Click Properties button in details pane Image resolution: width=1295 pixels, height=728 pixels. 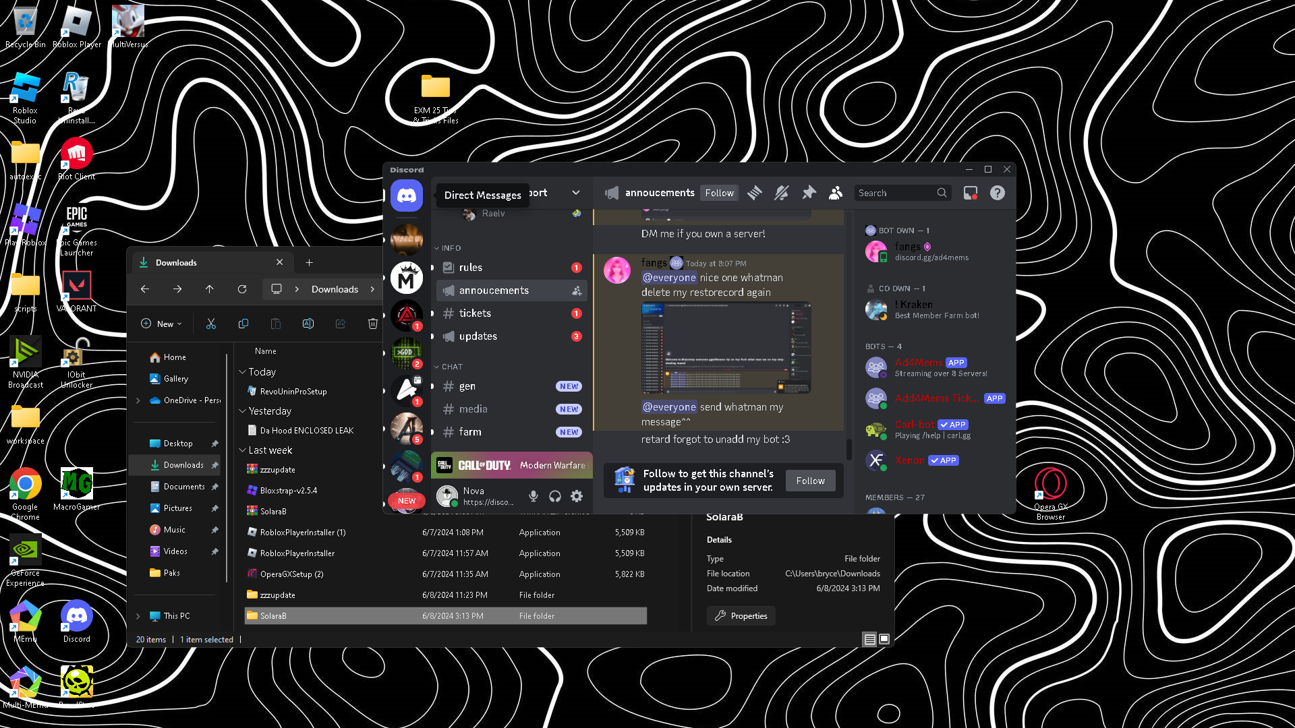pyautogui.click(x=741, y=616)
